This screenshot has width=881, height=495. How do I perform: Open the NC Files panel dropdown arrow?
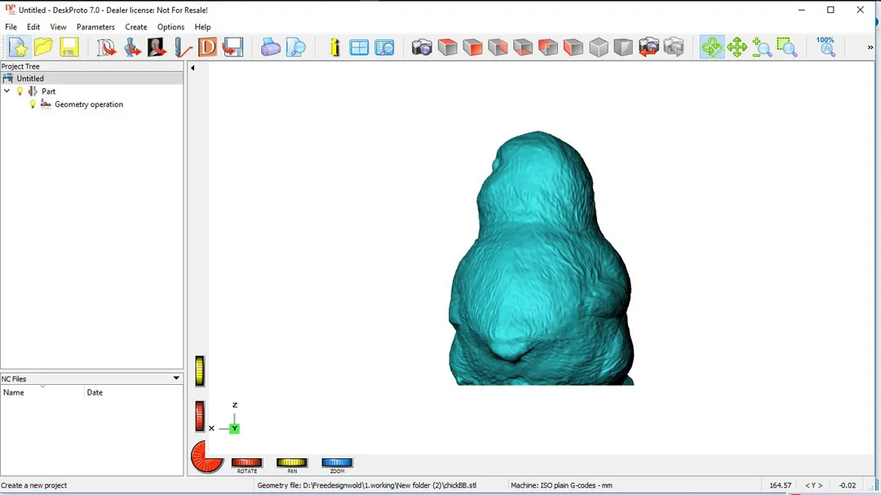(x=176, y=378)
